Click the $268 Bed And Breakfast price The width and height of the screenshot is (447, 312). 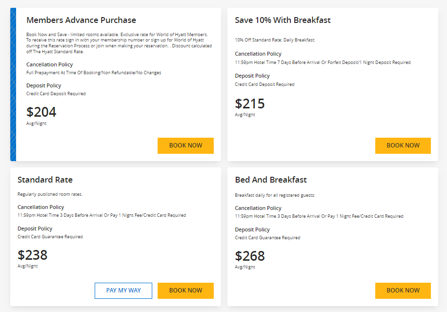tap(250, 256)
